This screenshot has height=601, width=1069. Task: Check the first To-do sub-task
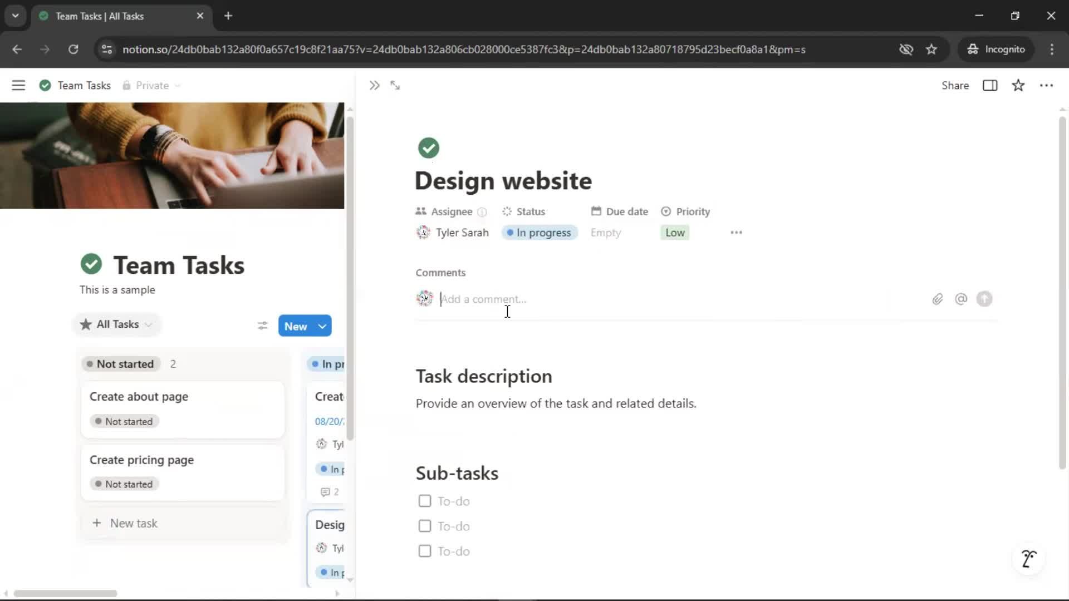click(424, 501)
